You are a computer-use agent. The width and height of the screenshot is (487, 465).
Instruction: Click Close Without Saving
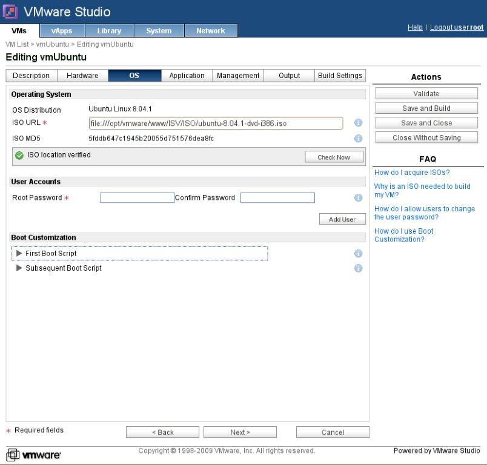426,137
